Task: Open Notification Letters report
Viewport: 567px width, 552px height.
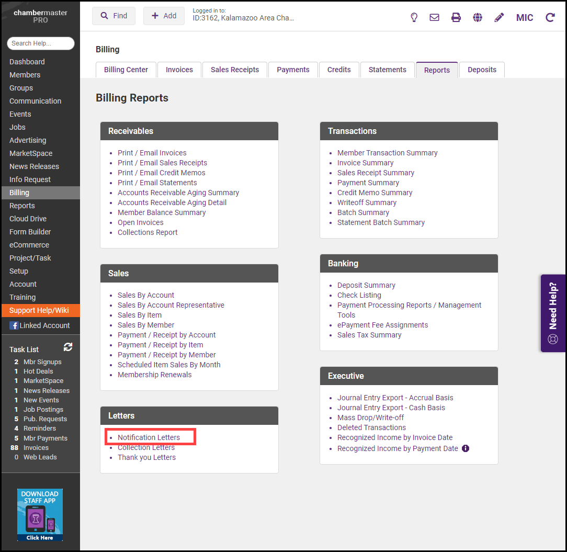Action: 149,437
